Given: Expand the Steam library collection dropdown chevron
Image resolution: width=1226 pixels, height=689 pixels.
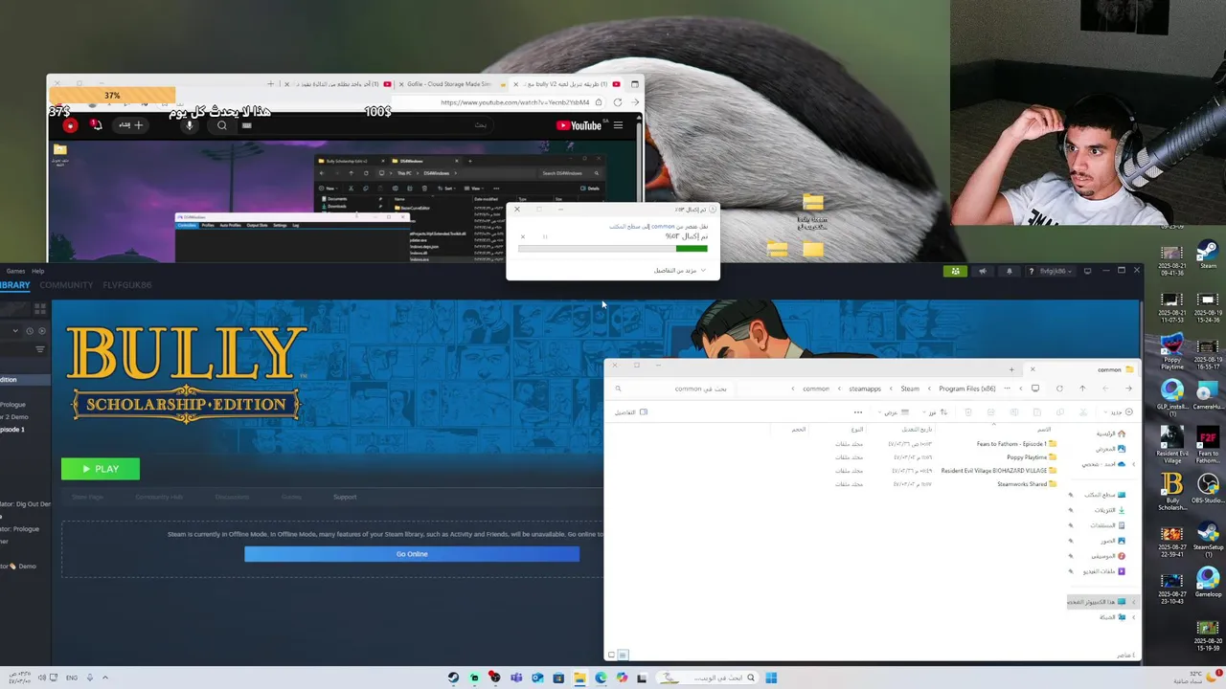Looking at the screenshot, I should coord(14,331).
